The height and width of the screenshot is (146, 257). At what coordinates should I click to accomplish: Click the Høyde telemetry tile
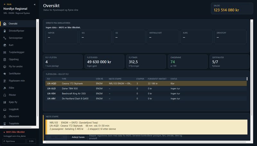tap(61, 37)
